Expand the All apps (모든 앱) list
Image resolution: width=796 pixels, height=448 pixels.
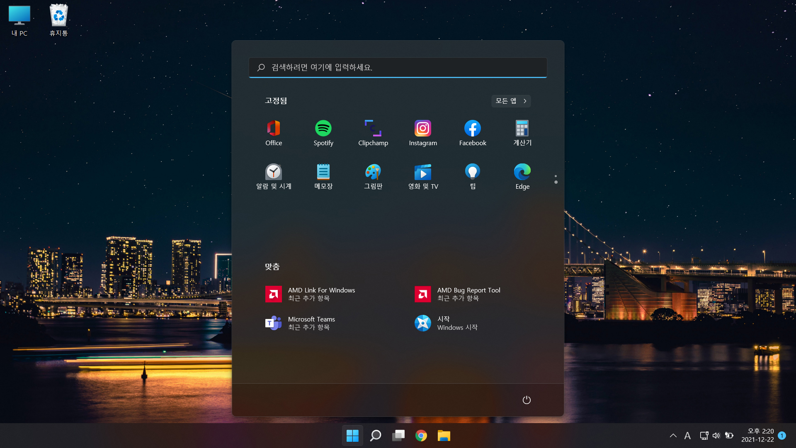511,101
